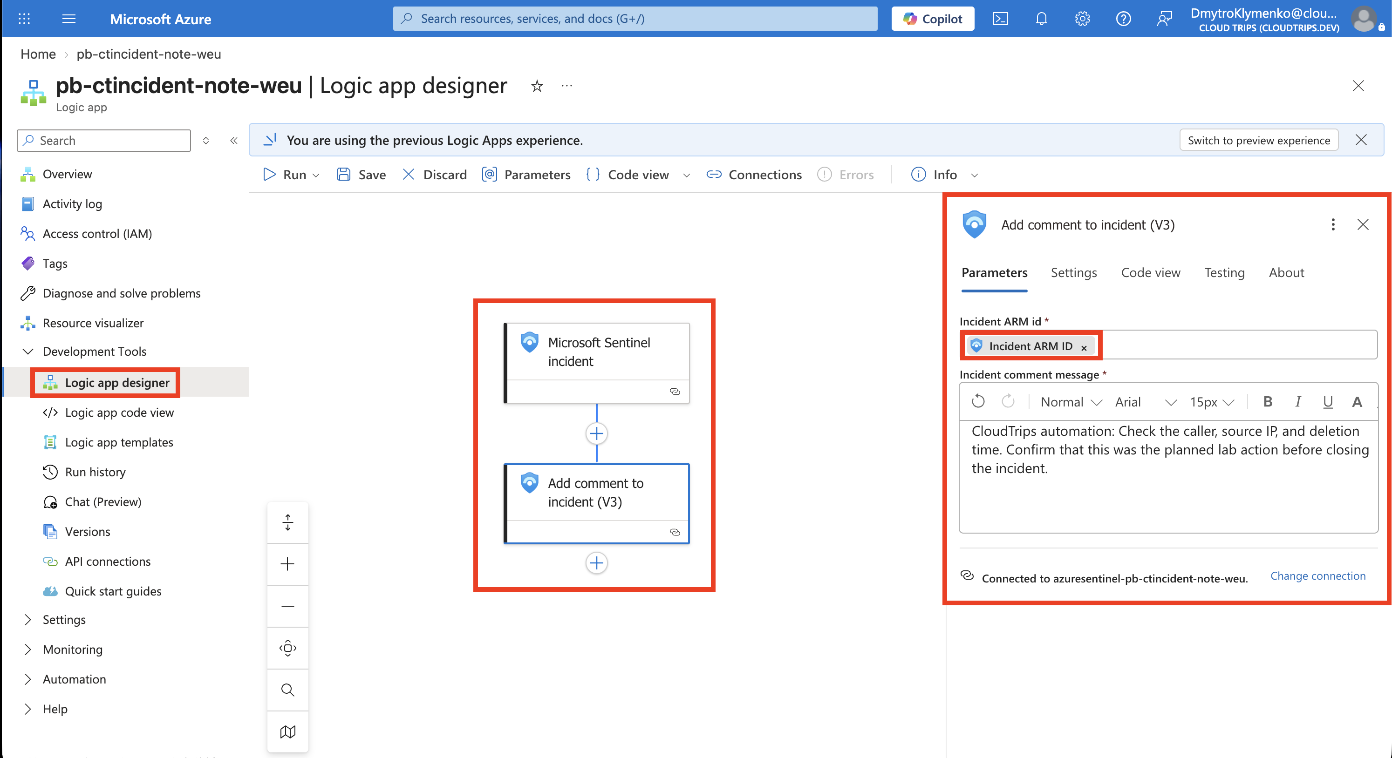
Task: Toggle italic formatting
Action: click(1297, 402)
